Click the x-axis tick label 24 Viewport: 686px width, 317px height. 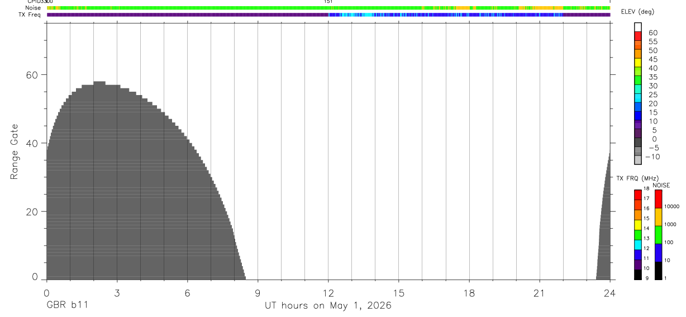[609, 294]
